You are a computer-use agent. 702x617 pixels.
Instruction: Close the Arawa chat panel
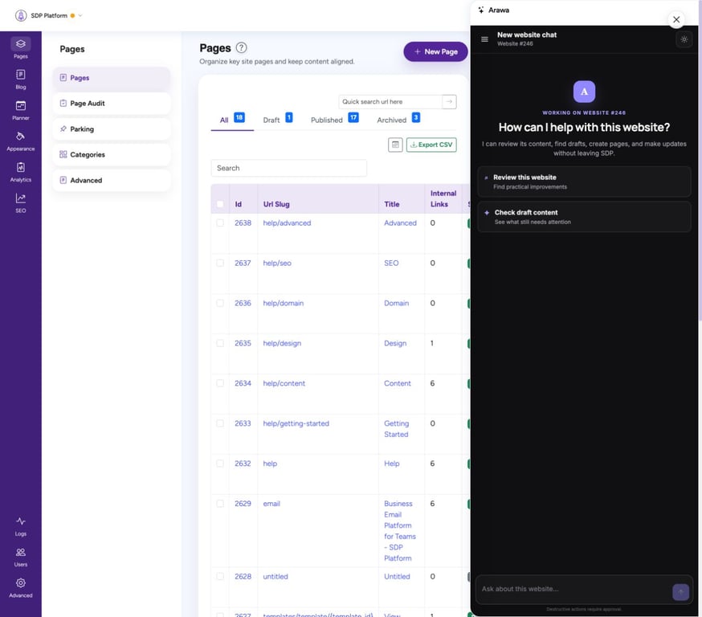tap(676, 20)
